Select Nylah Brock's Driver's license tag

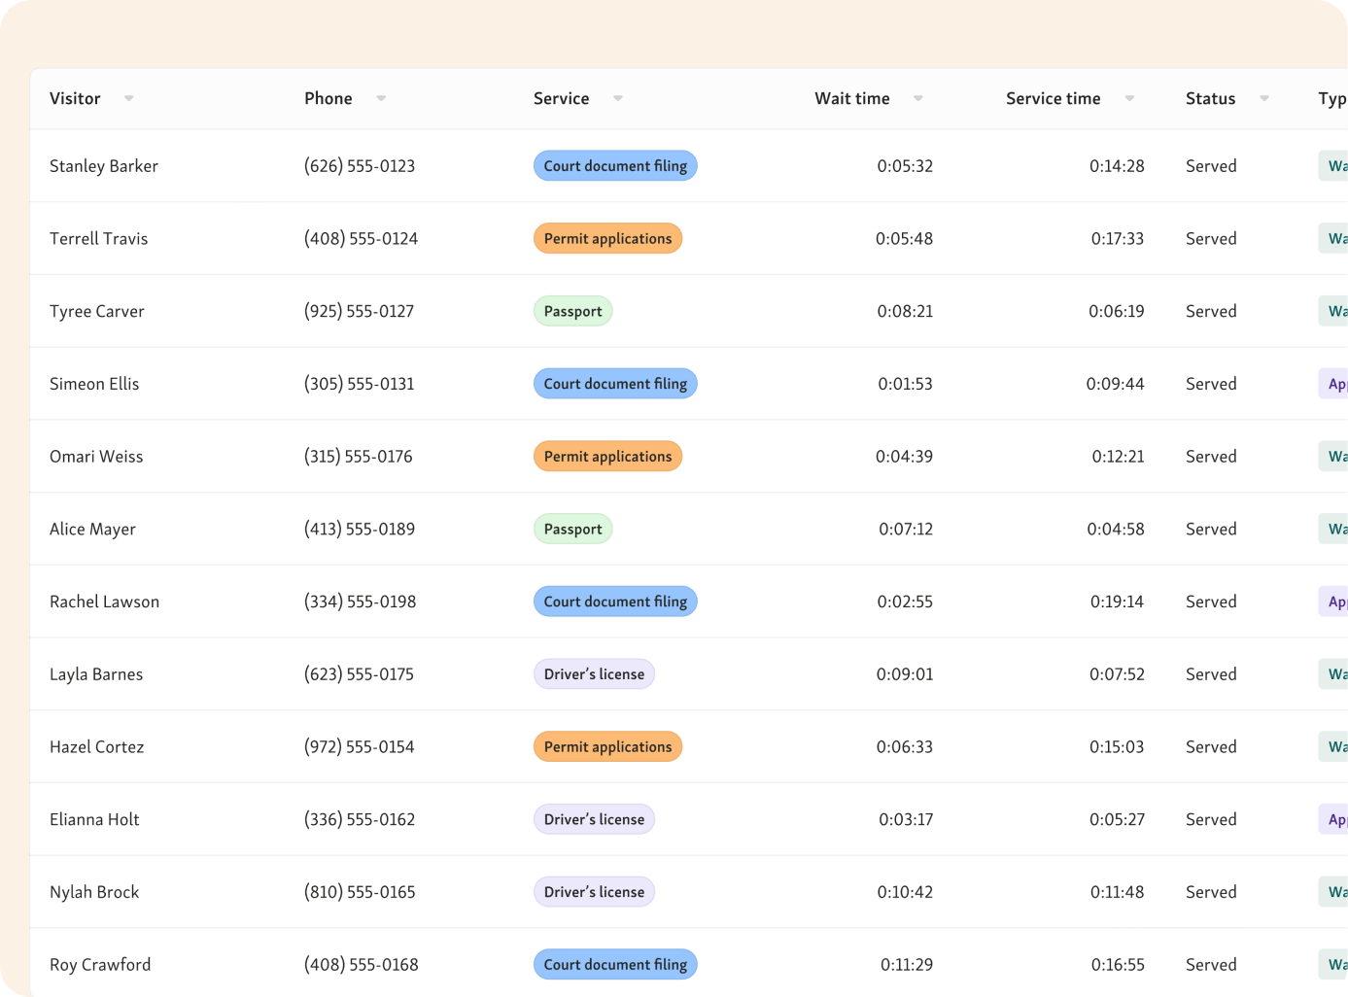point(594,891)
